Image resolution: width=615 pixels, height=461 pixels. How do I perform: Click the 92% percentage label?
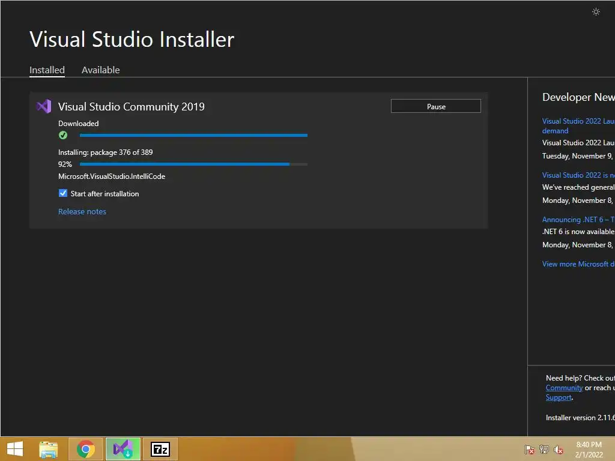pyautogui.click(x=65, y=164)
